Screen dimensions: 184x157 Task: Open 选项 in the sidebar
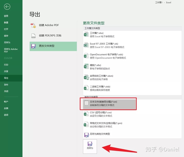click(x=6, y=115)
